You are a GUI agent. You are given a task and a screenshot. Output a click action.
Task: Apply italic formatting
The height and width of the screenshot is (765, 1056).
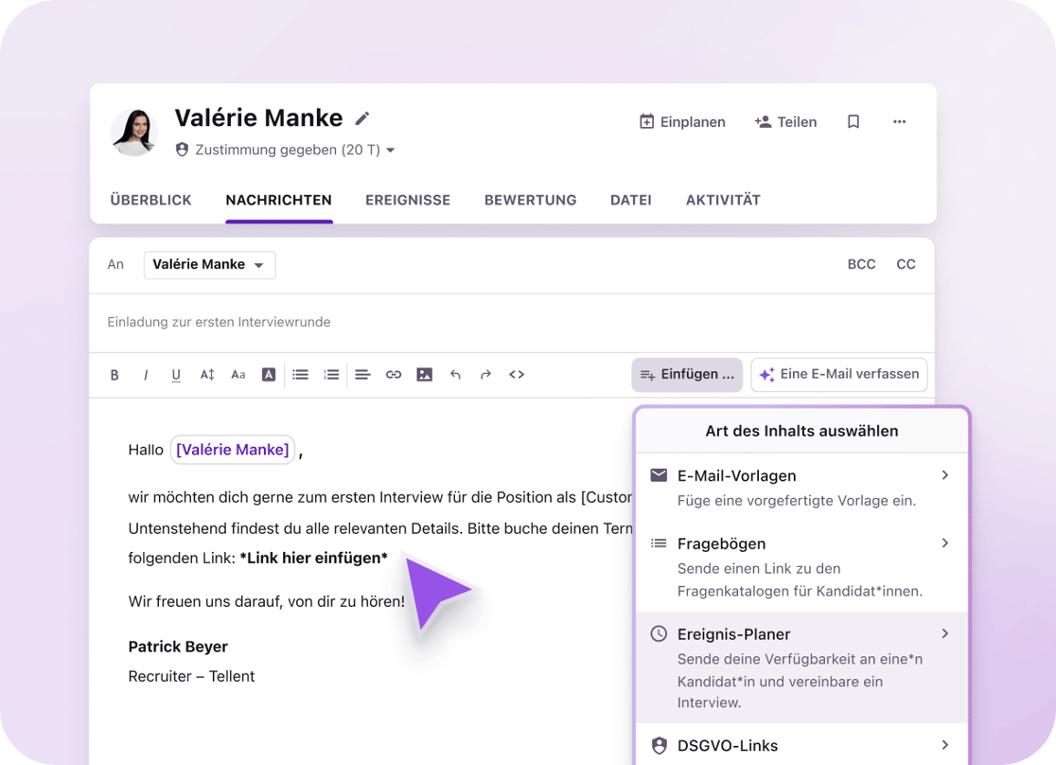click(x=146, y=375)
